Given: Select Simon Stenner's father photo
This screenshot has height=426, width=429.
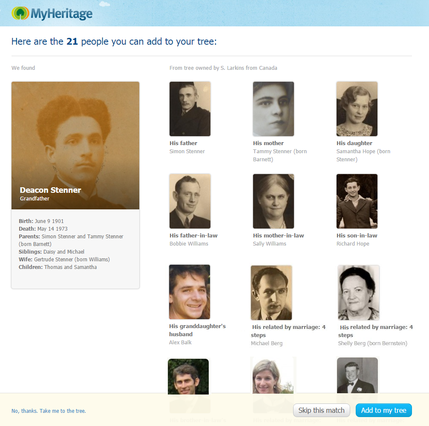Looking at the screenshot, I should pos(190,109).
